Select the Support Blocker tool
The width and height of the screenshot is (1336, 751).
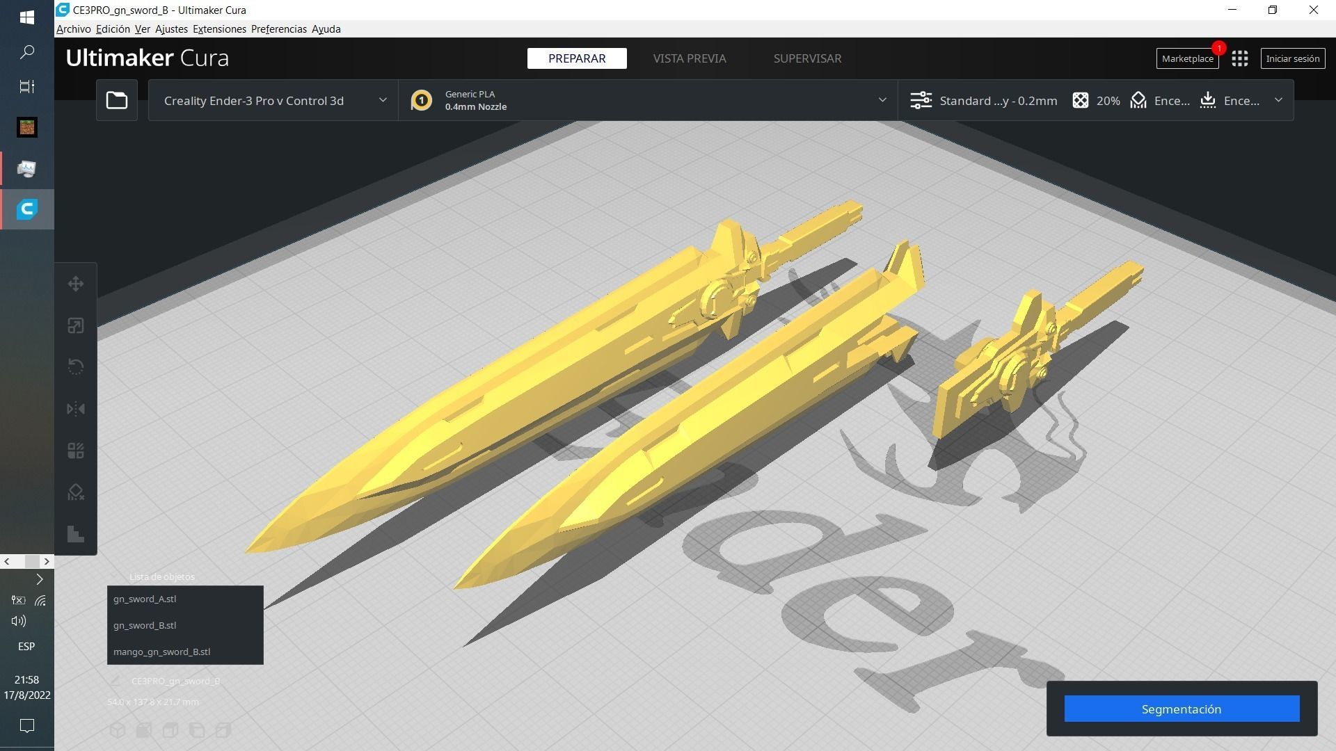point(76,492)
